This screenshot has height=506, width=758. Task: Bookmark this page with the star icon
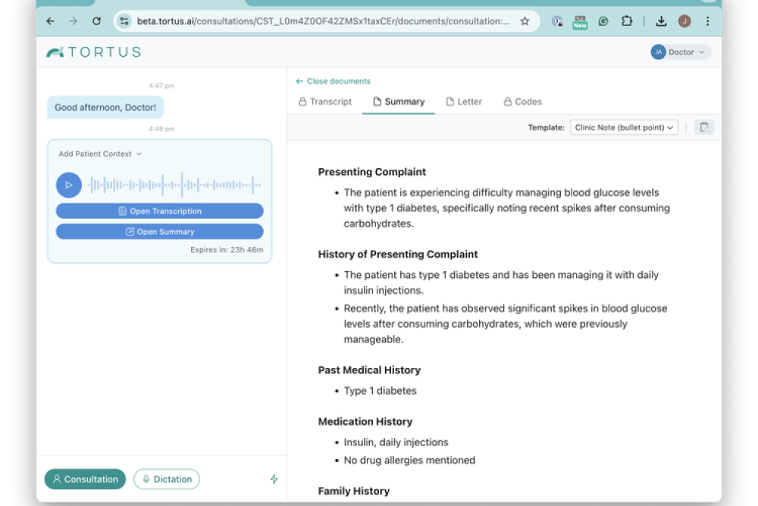(x=525, y=21)
